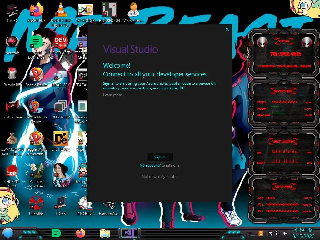Open the SEX EDITOR HxD shortcut
The width and height of the screenshot is (320, 240).
point(85,13)
